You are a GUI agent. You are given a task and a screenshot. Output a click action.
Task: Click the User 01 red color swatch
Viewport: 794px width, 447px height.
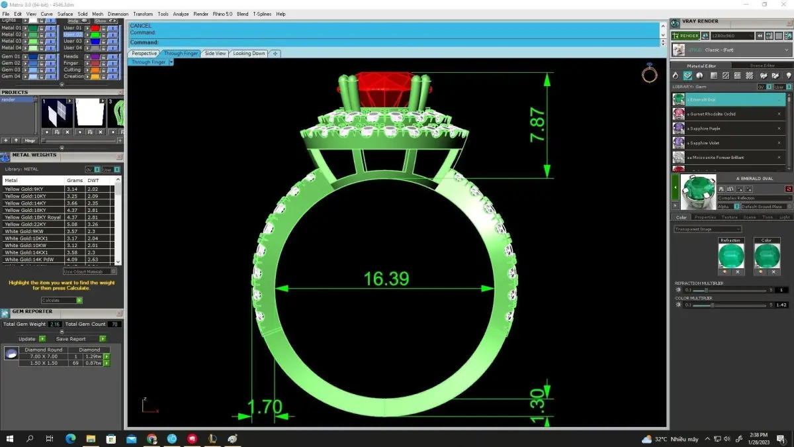click(95, 28)
